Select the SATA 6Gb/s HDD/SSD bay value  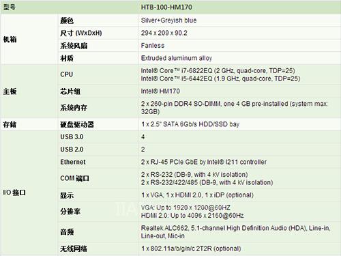click(x=190, y=124)
